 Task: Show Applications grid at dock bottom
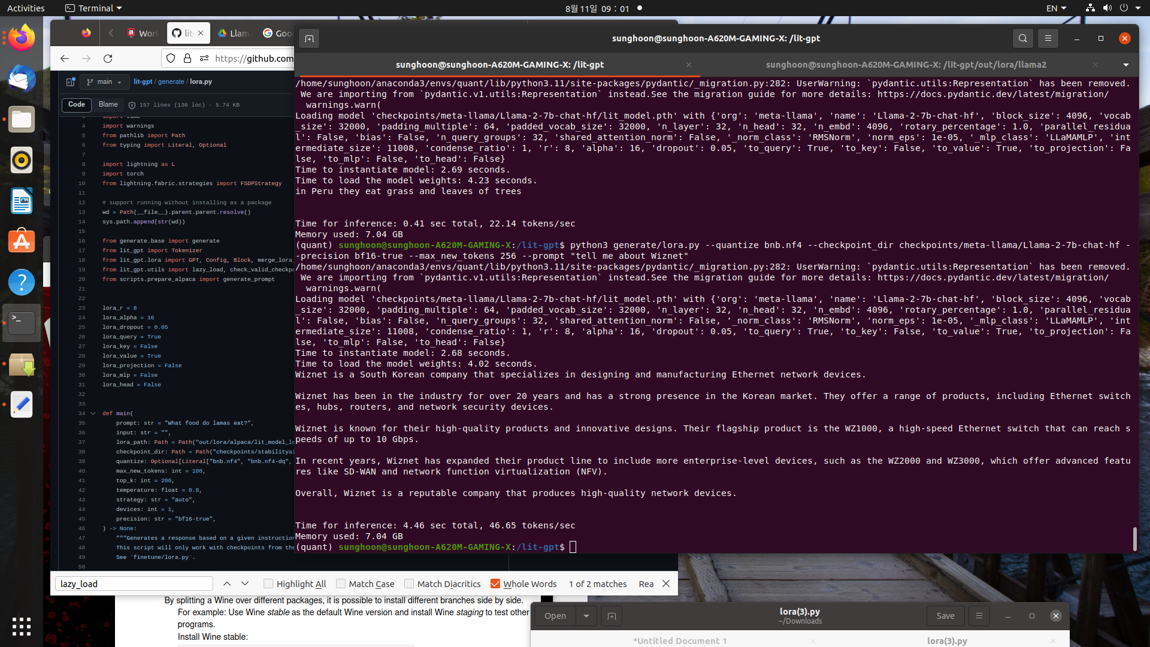pyautogui.click(x=22, y=626)
